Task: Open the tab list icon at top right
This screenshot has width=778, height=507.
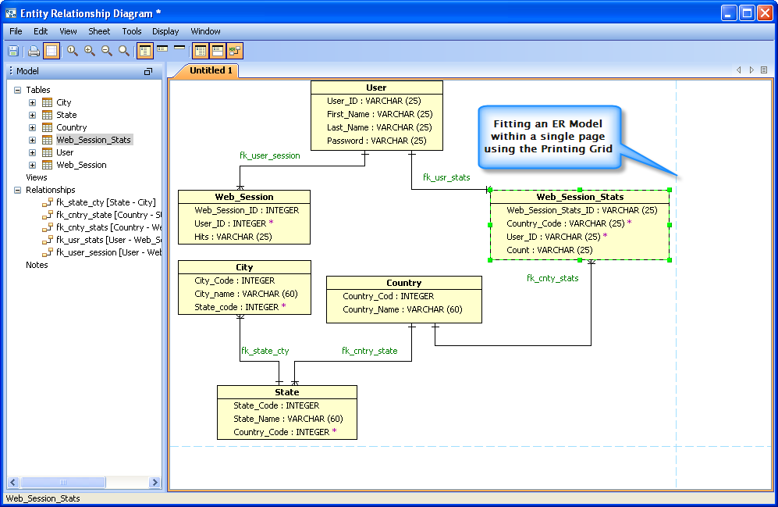Action: coord(764,70)
